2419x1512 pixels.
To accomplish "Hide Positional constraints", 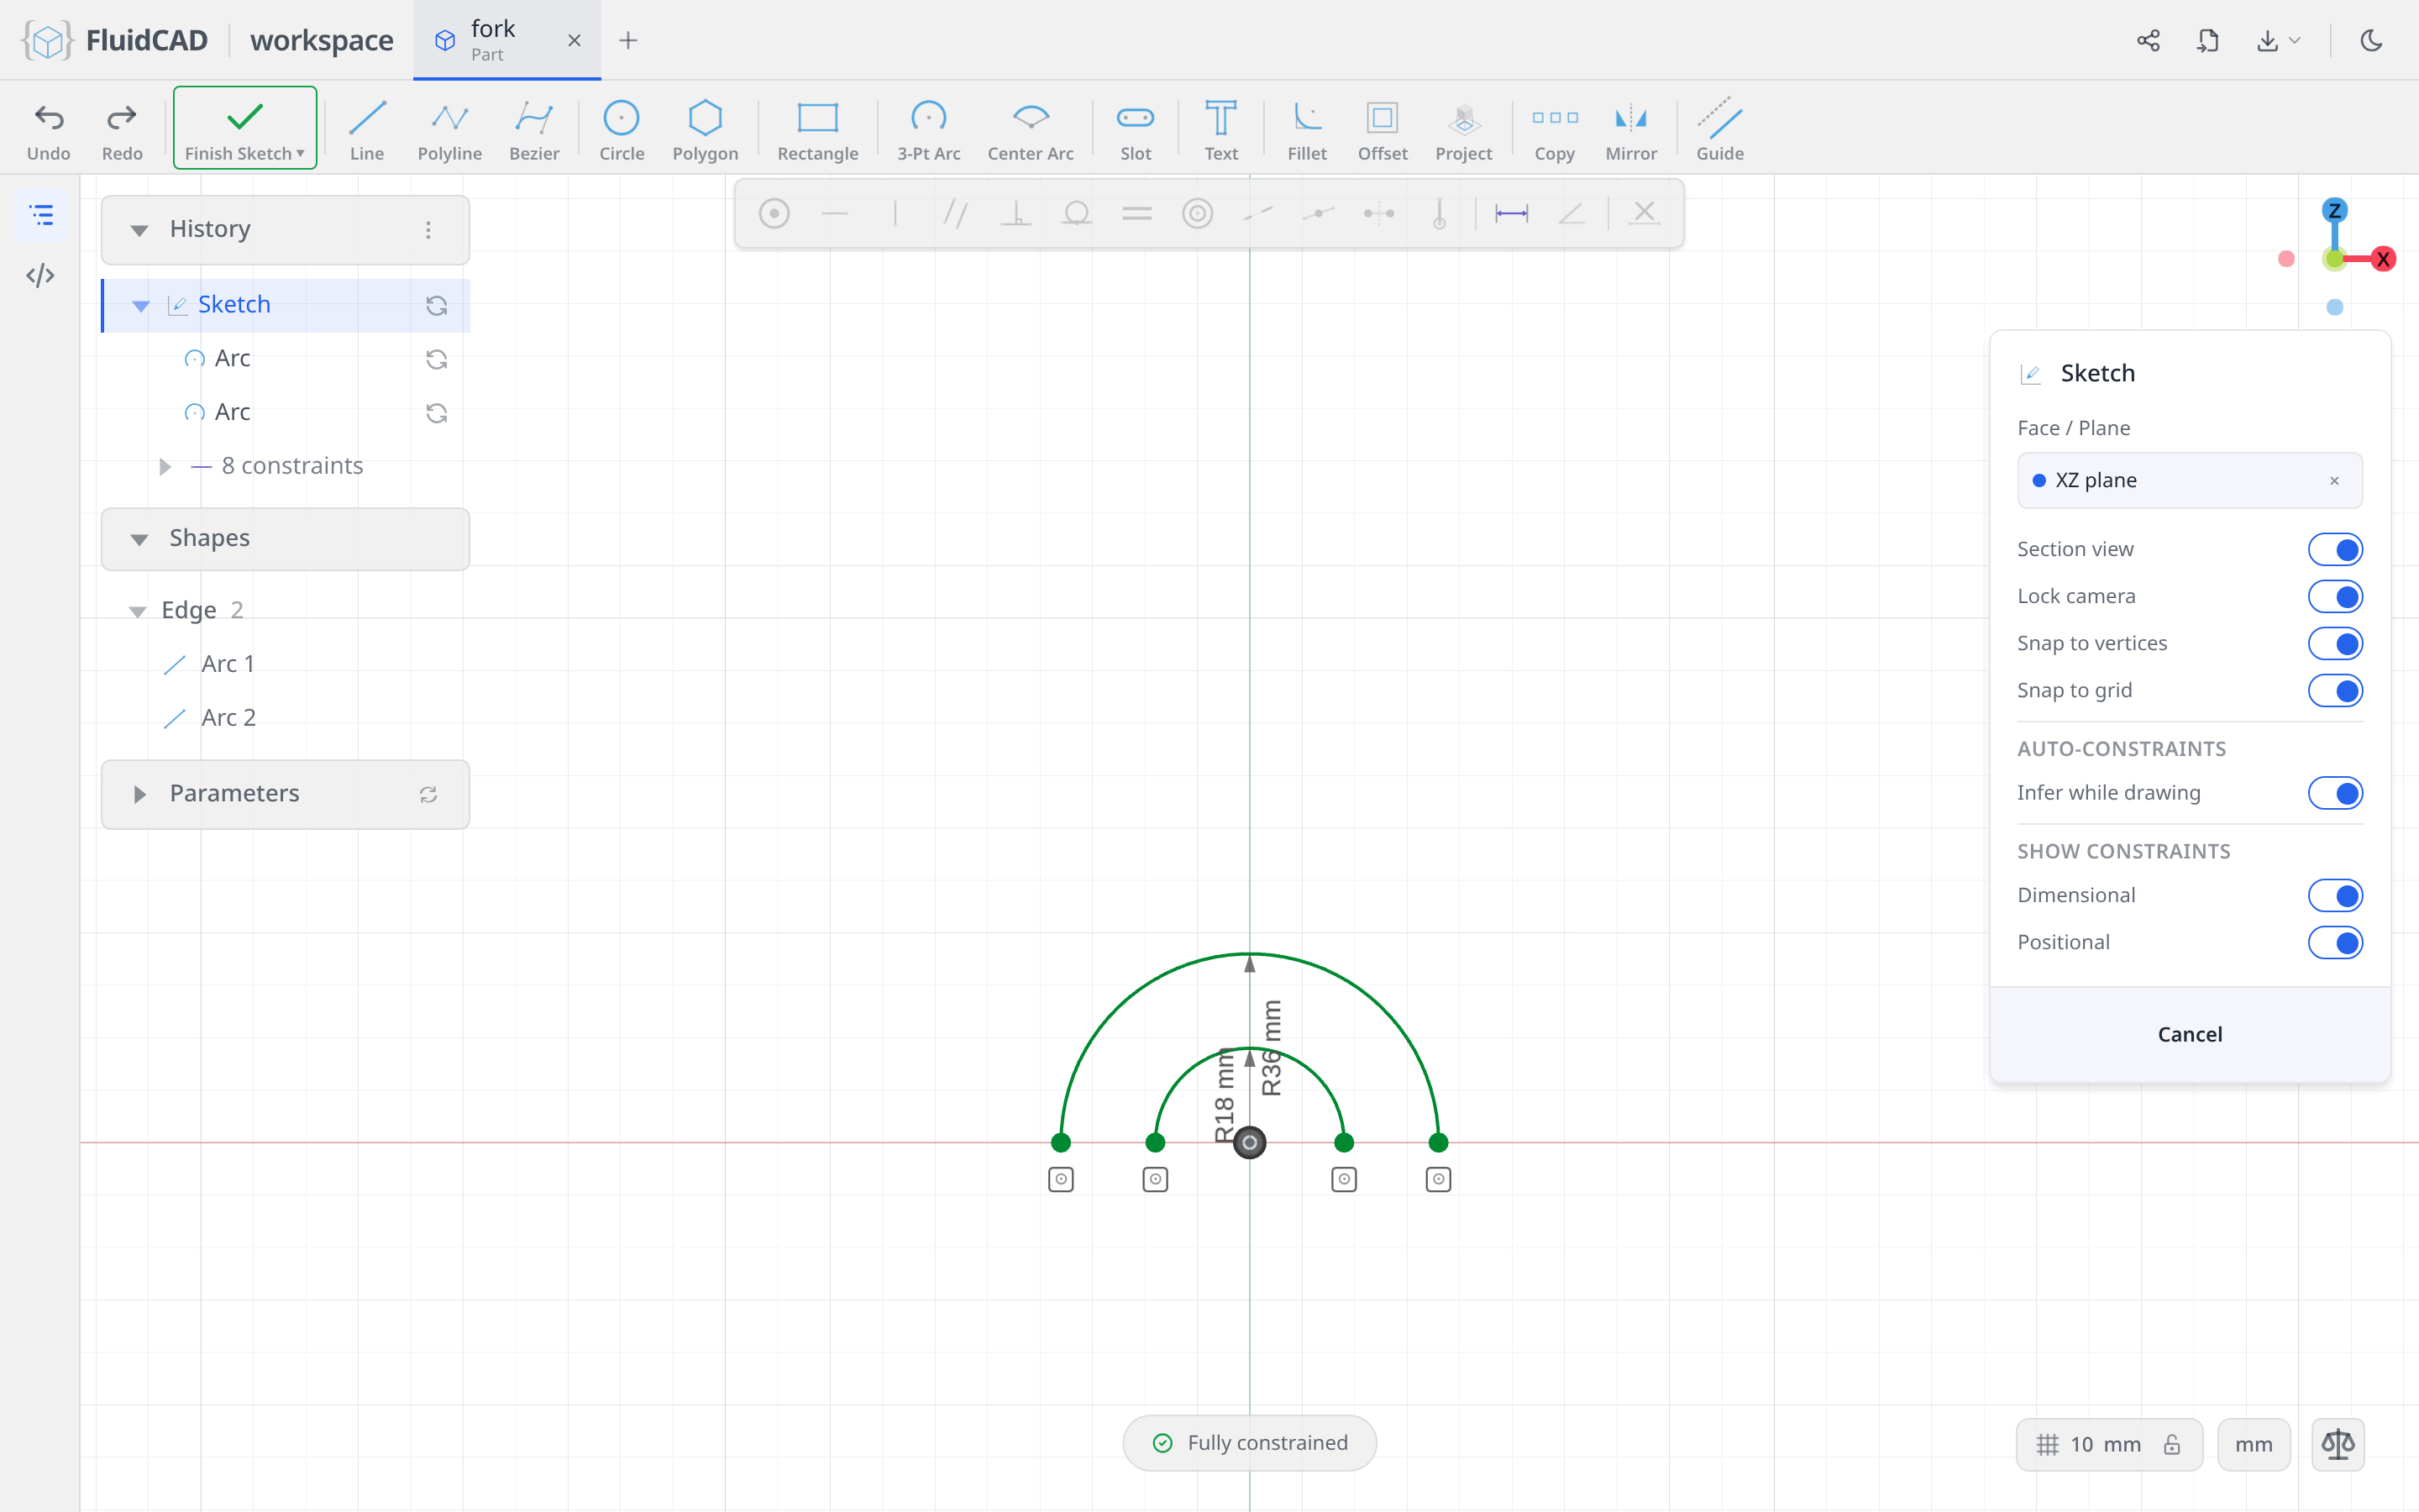I will point(2335,942).
